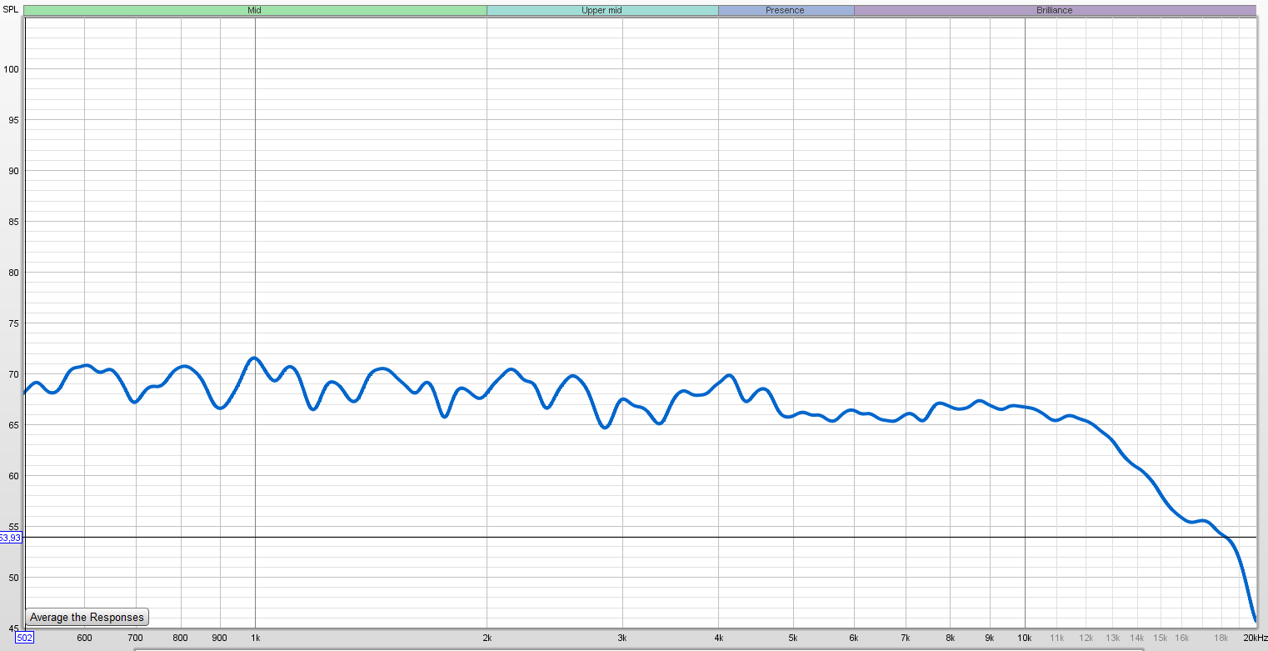Click the Presence band header
1268x651 pixels.
pyautogui.click(x=786, y=10)
